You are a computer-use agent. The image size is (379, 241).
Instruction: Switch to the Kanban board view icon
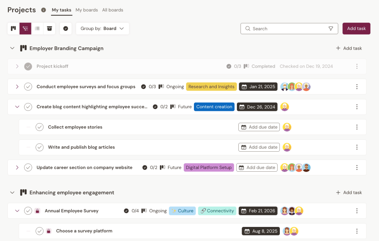13,29
